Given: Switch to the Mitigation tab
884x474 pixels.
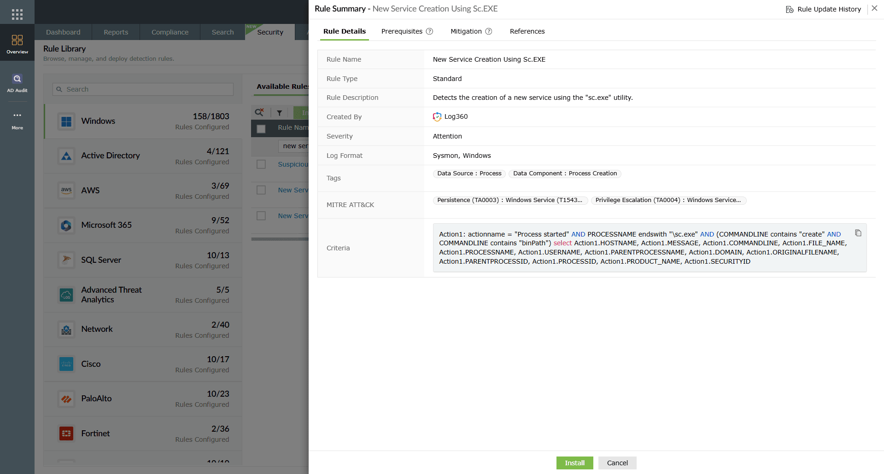Looking at the screenshot, I should [466, 31].
